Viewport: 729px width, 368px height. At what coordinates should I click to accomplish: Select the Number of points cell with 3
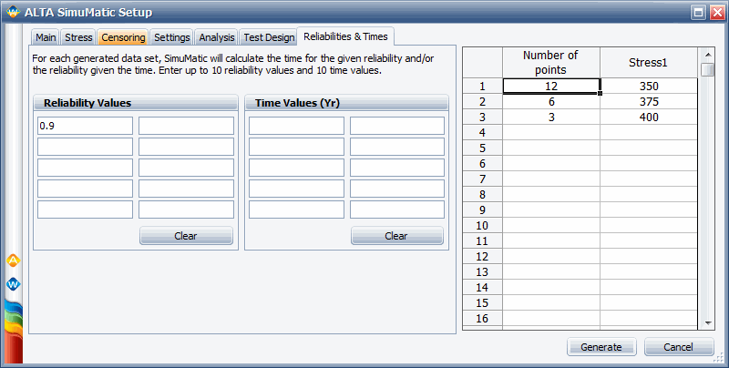tap(551, 118)
